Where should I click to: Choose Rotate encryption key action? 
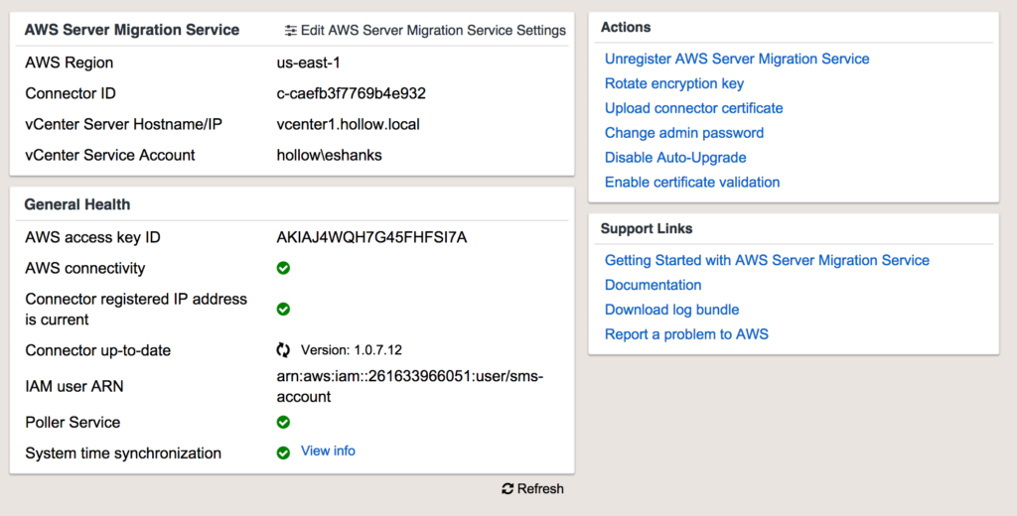coord(673,83)
